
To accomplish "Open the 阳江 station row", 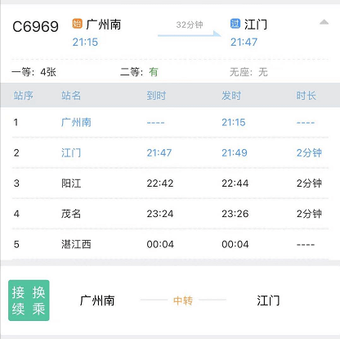I will [x=170, y=183].
